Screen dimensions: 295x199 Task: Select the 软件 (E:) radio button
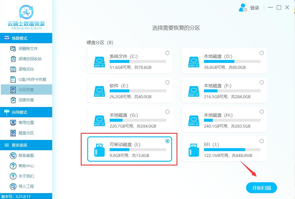point(167,82)
